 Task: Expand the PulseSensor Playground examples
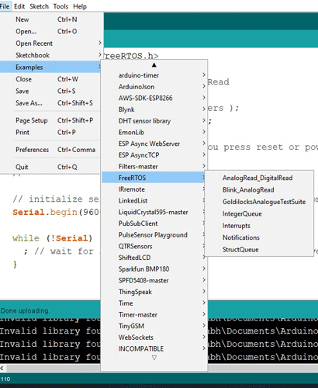[x=154, y=234]
